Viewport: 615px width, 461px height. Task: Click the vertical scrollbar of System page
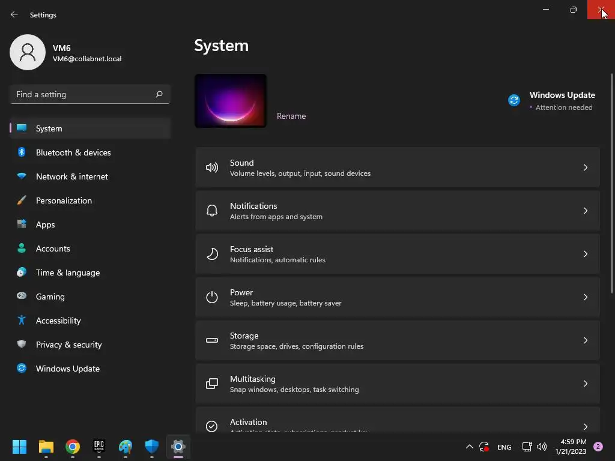[612, 183]
